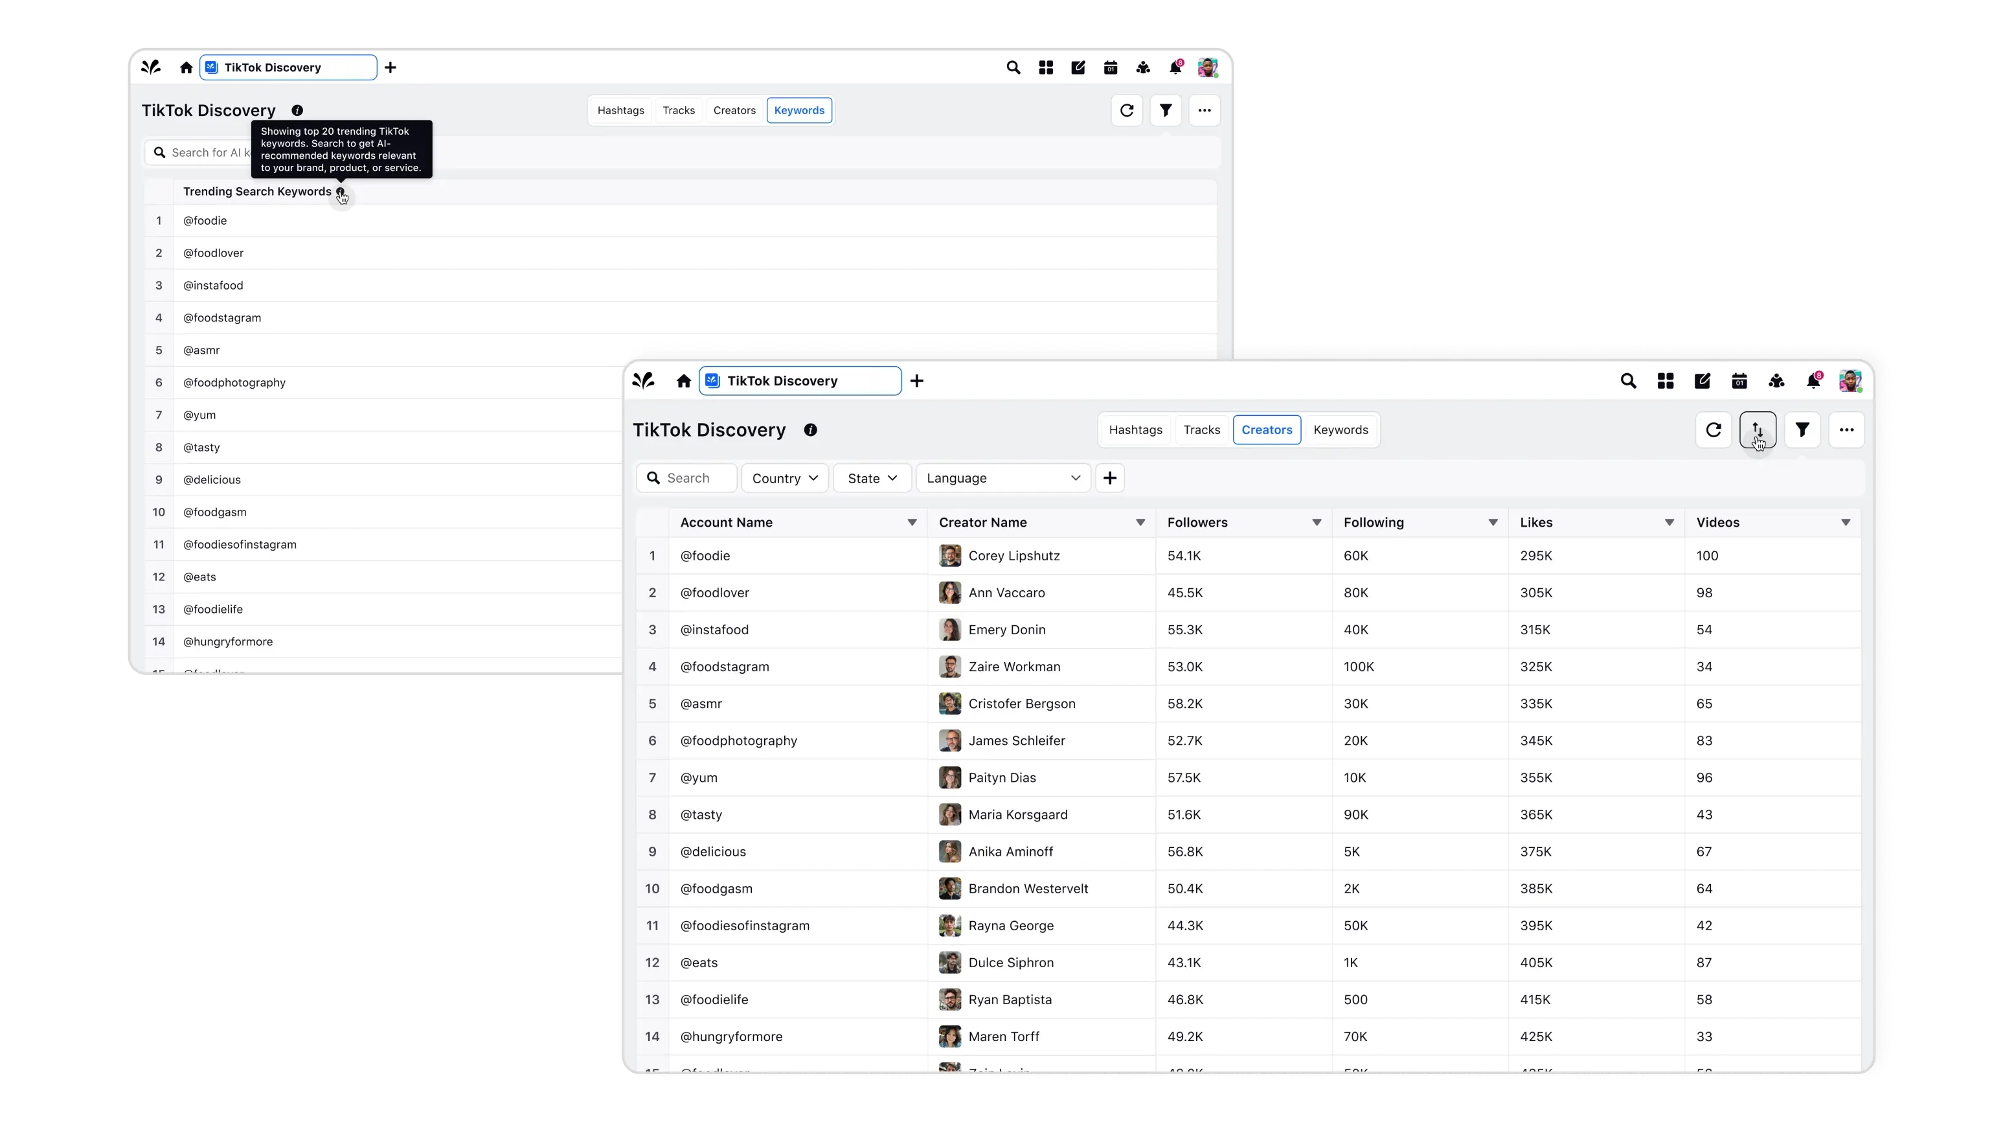
Task: Select the Tracks tab in Keywords window
Action: pyautogui.click(x=678, y=111)
